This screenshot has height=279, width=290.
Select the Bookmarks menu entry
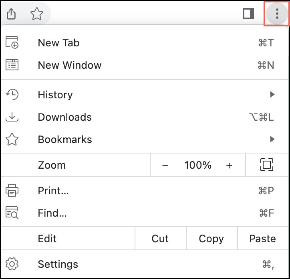(65, 139)
